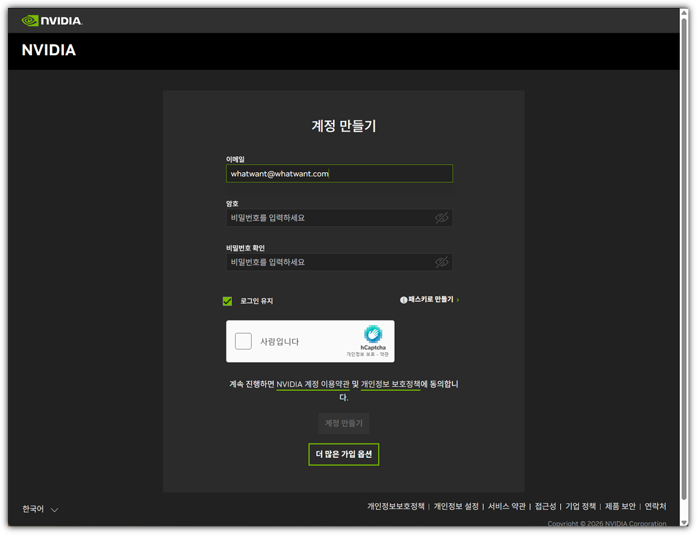This screenshot has height=535, width=697.
Task: Open the 한국어 language dropdown
Action: [x=40, y=509]
